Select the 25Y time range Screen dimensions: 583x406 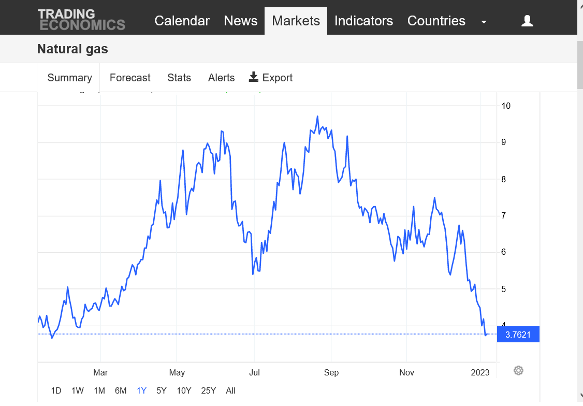pos(208,391)
